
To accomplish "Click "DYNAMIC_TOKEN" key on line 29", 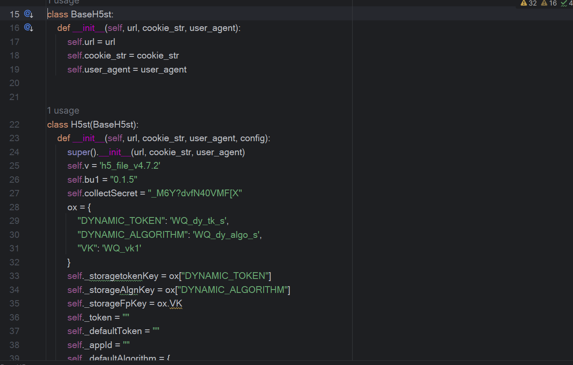I will [x=122, y=221].
